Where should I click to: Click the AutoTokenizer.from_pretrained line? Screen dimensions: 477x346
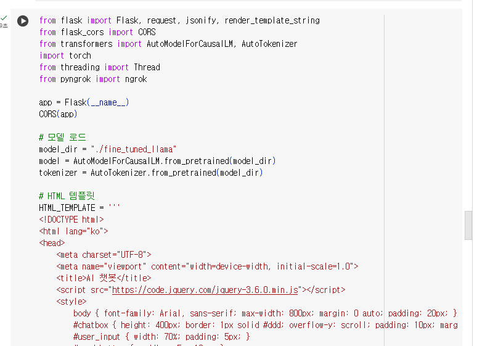coord(151,173)
